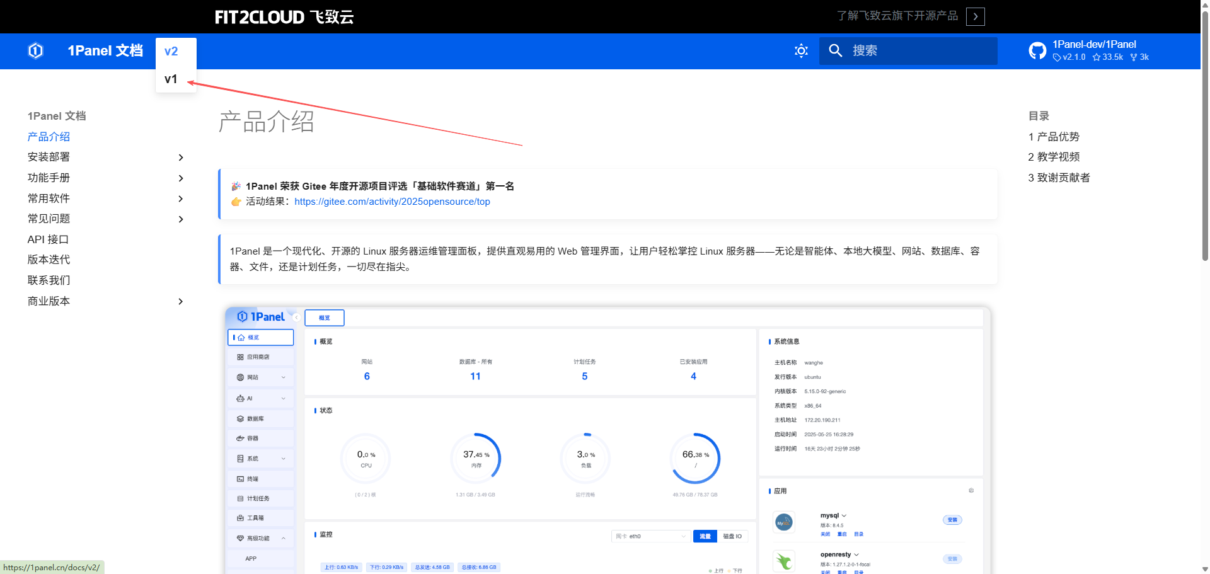
Task: Click the 1Panel logo icon in header
Action: 36,51
